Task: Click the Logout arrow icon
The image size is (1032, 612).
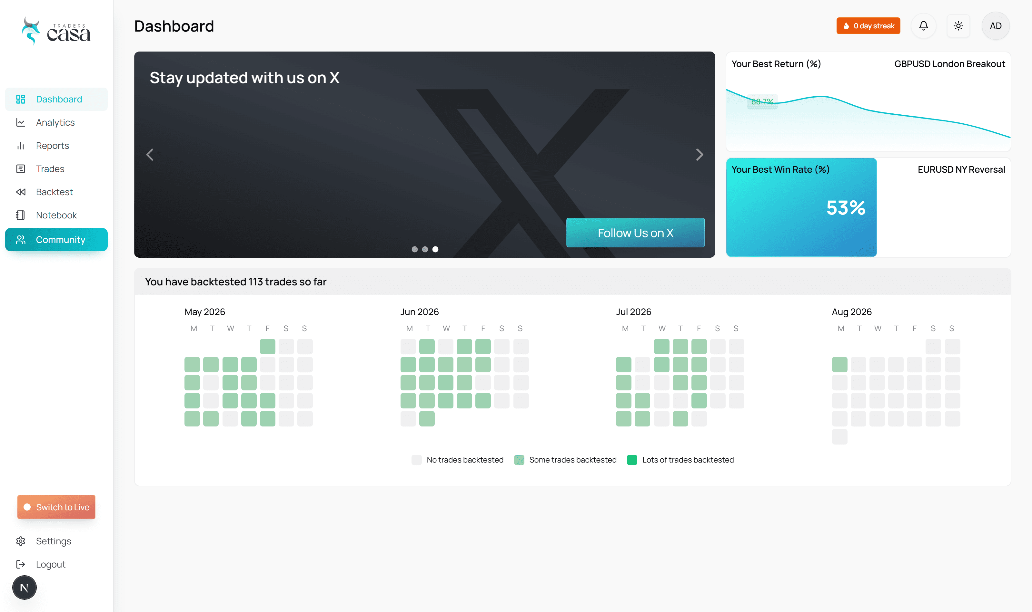Action: 21,564
